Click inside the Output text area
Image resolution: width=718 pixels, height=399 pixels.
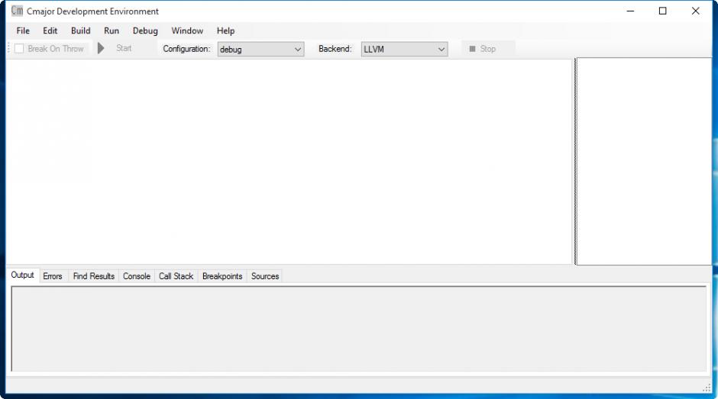[x=358, y=329]
